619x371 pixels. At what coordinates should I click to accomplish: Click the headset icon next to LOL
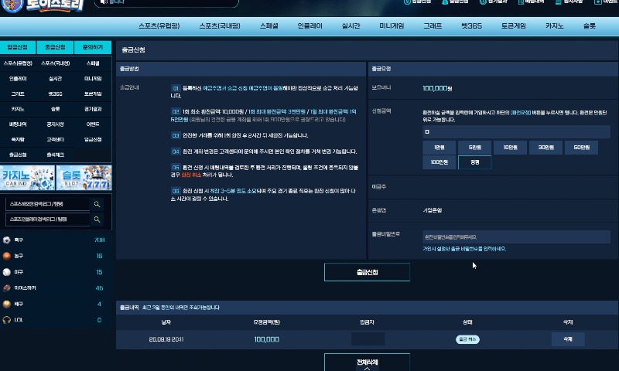(x=7, y=320)
